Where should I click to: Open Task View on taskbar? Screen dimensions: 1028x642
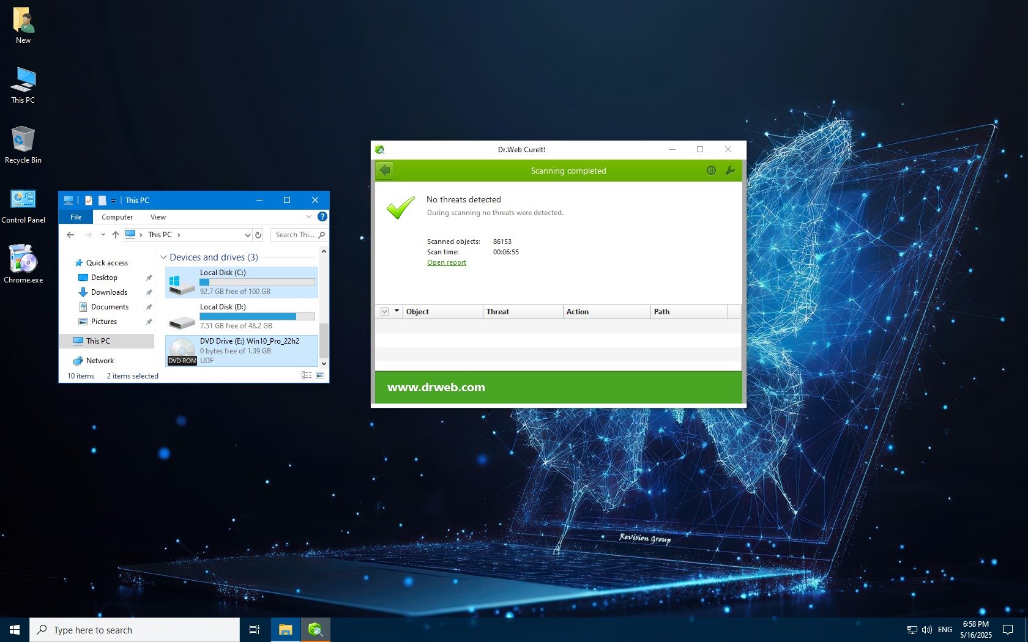pyautogui.click(x=255, y=630)
